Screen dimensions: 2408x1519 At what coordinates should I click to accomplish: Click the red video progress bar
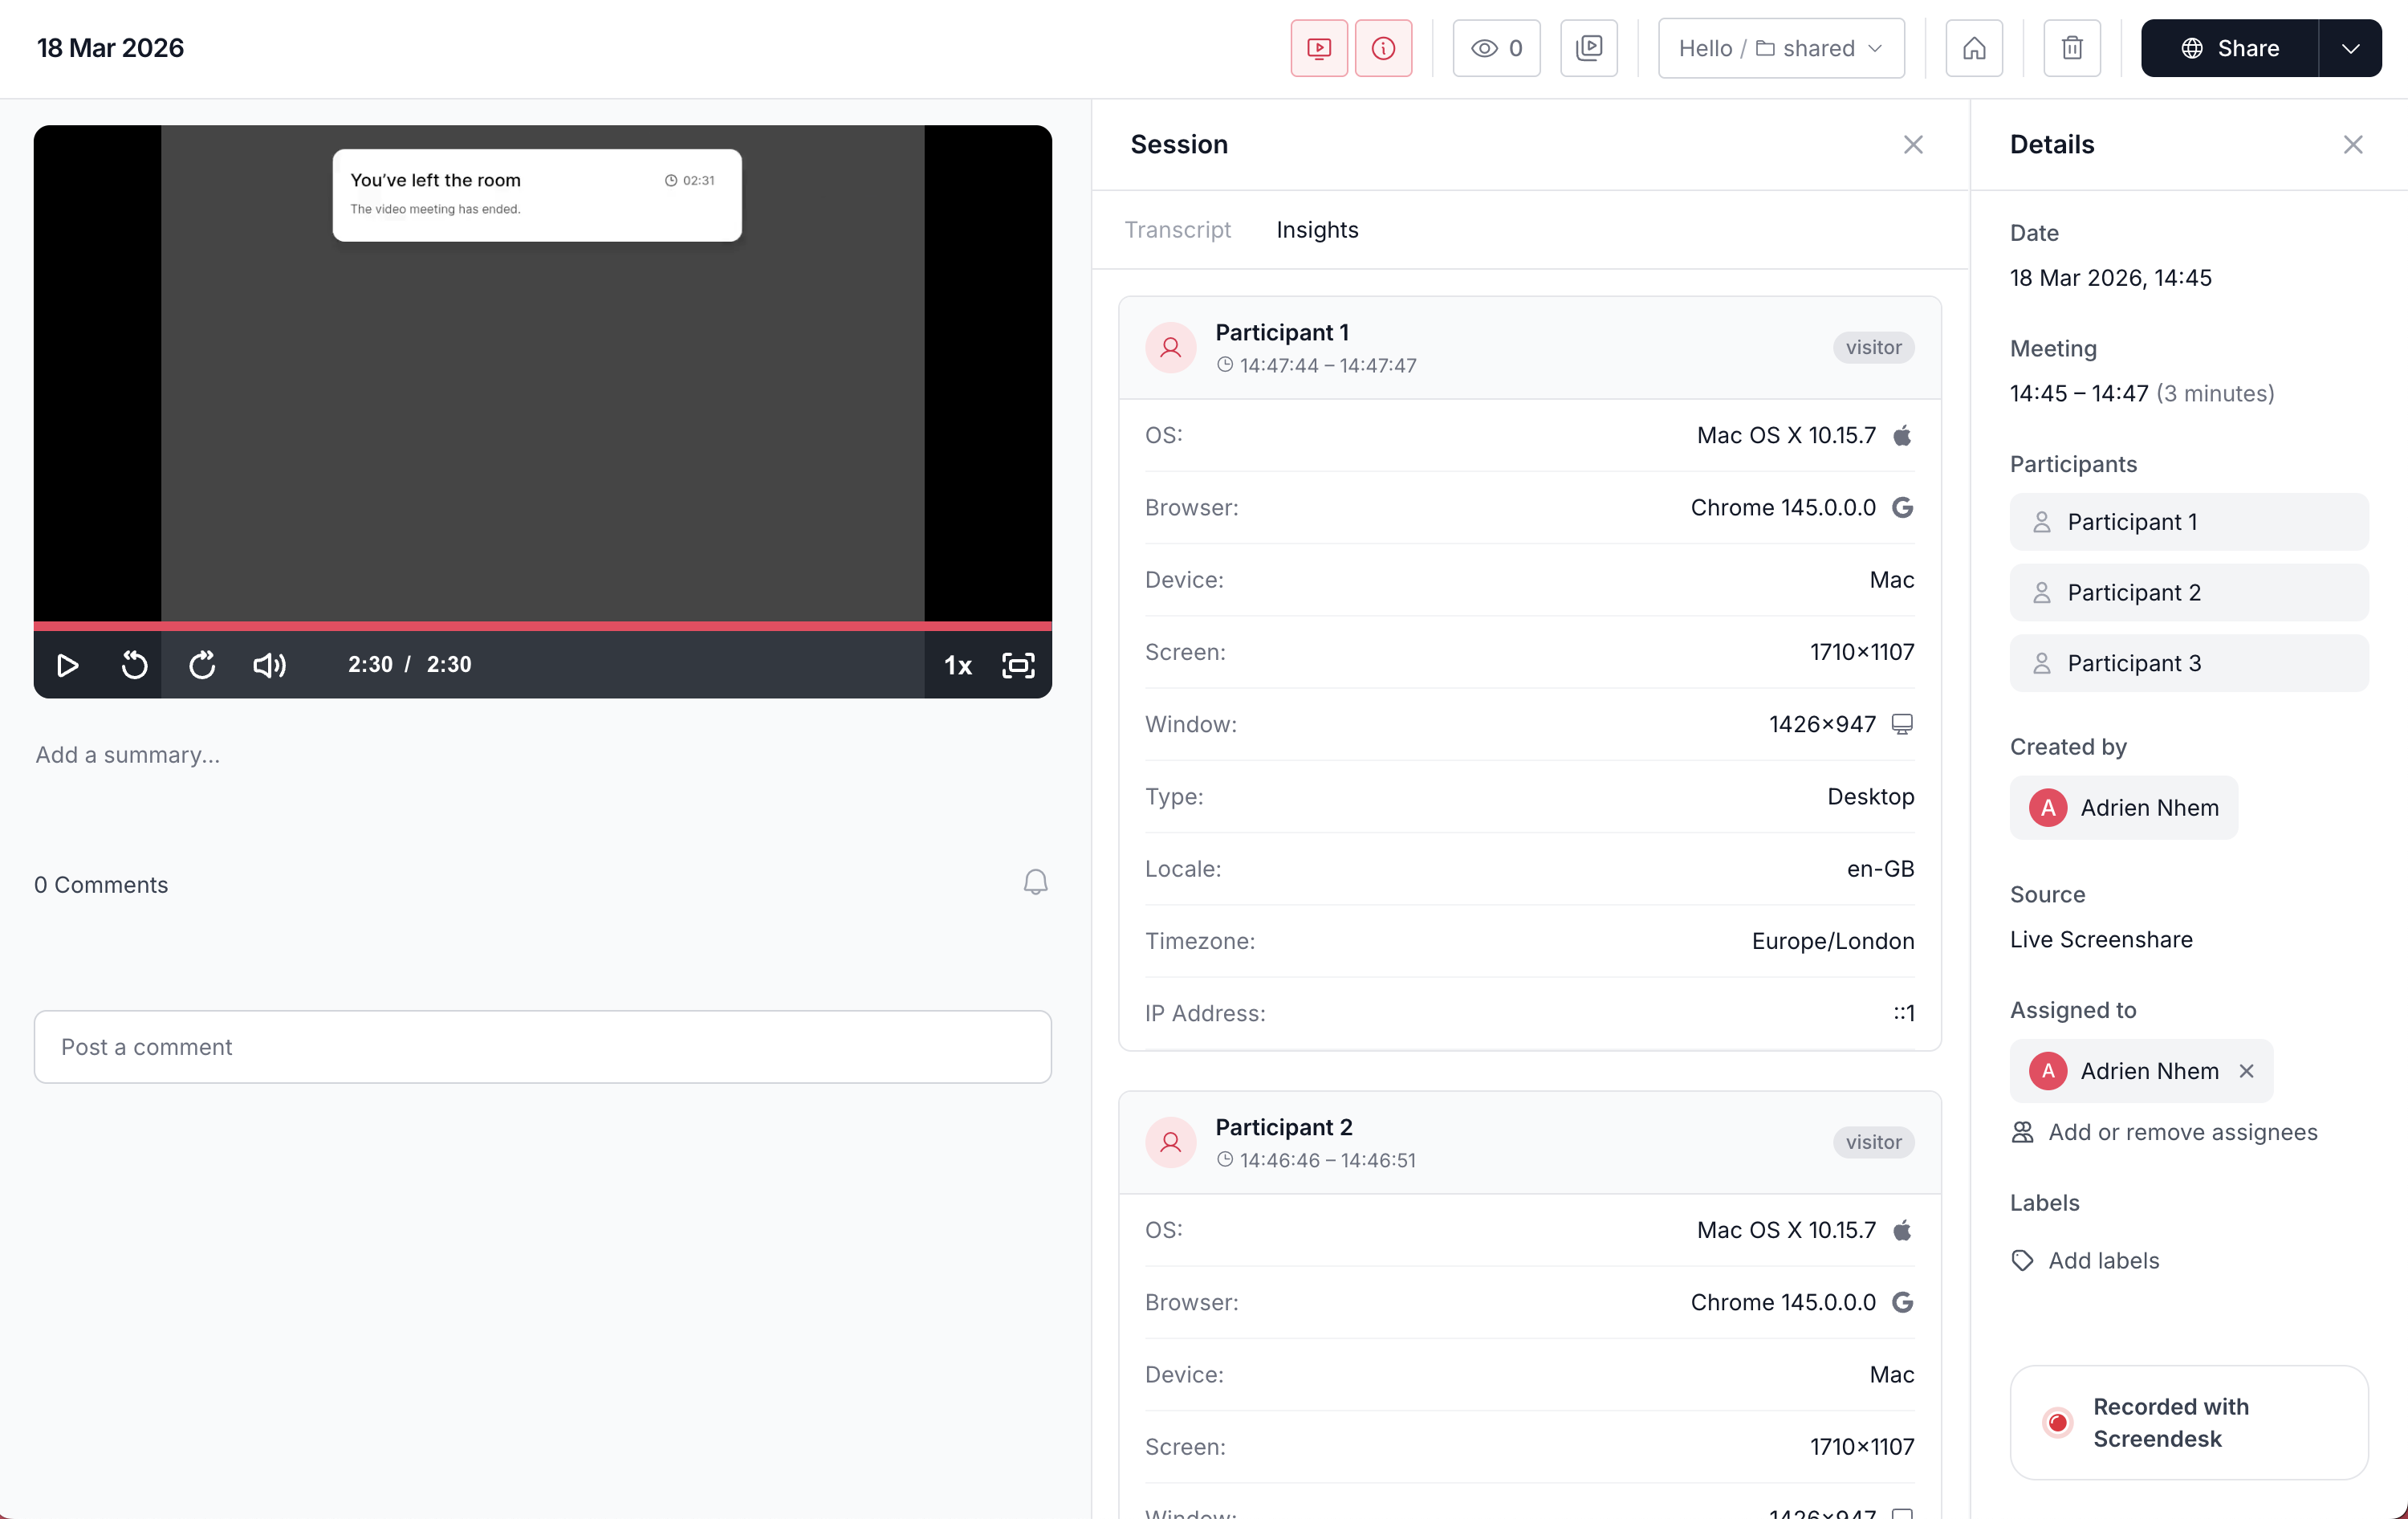(x=542, y=626)
